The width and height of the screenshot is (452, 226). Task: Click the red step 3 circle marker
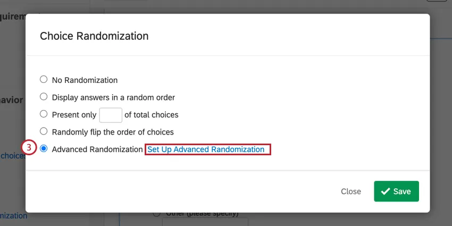pos(29,149)
